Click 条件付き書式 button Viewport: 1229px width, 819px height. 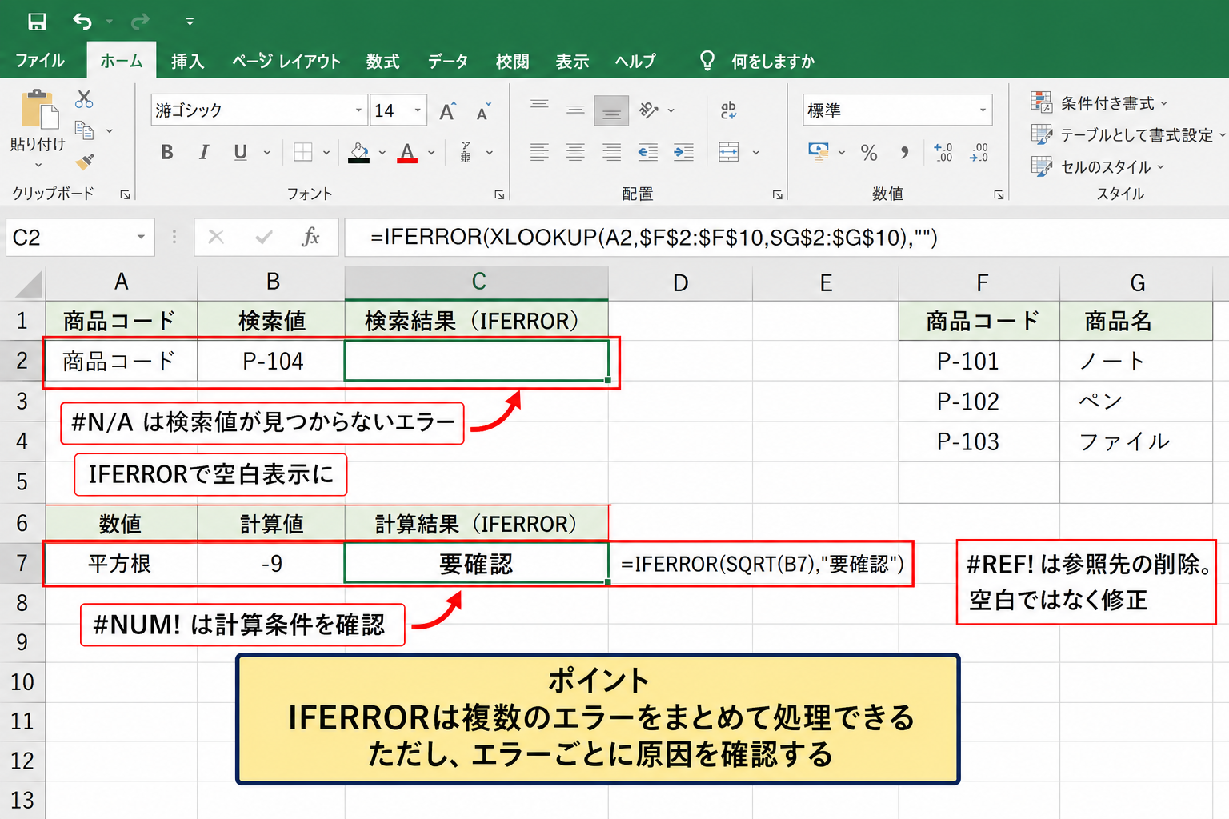tap(1099, 102)
